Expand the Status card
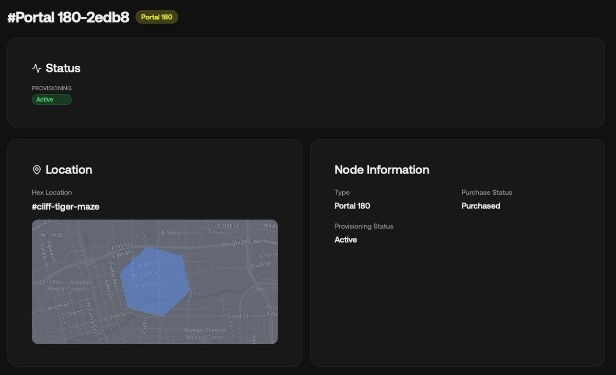 point(306,82)
